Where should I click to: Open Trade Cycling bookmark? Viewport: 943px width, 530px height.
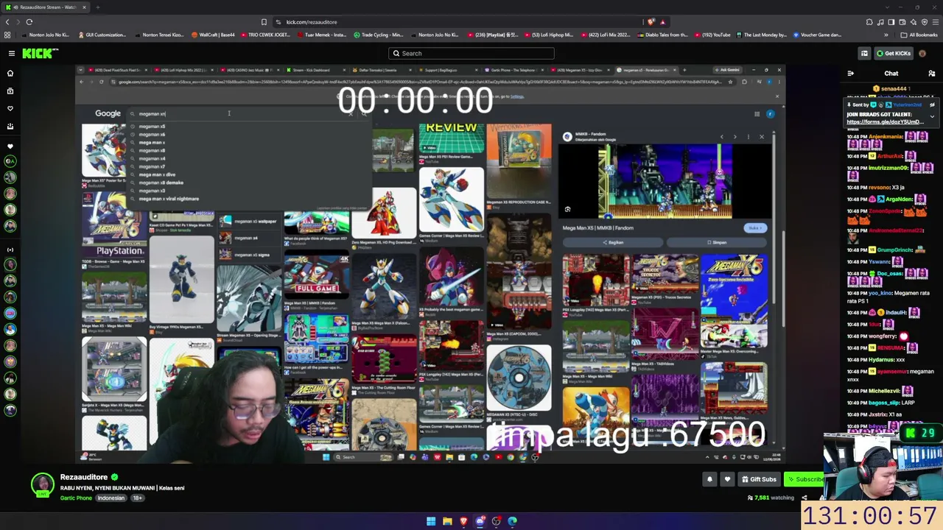pyautogui.click(x=378, y=35)
